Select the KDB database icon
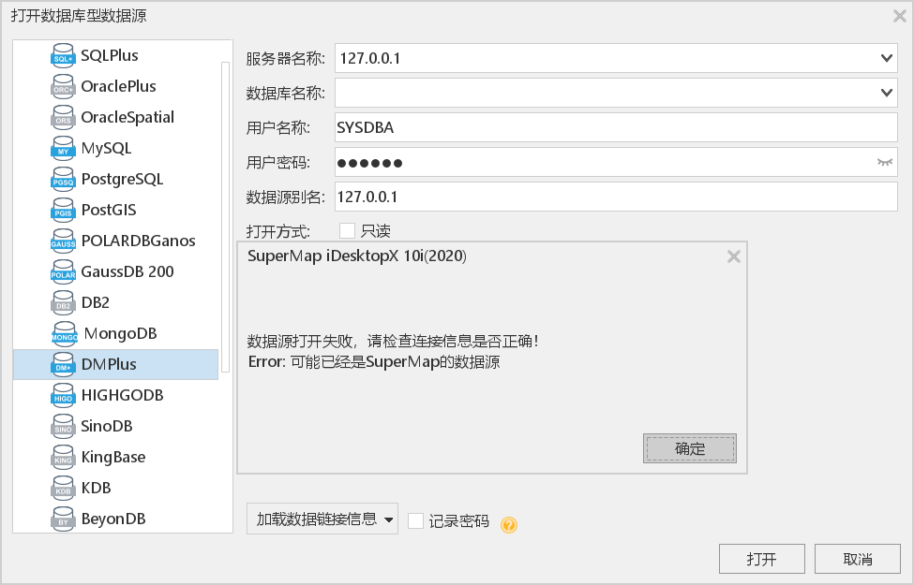Viewport: 914px width, 585px height. 63,488
